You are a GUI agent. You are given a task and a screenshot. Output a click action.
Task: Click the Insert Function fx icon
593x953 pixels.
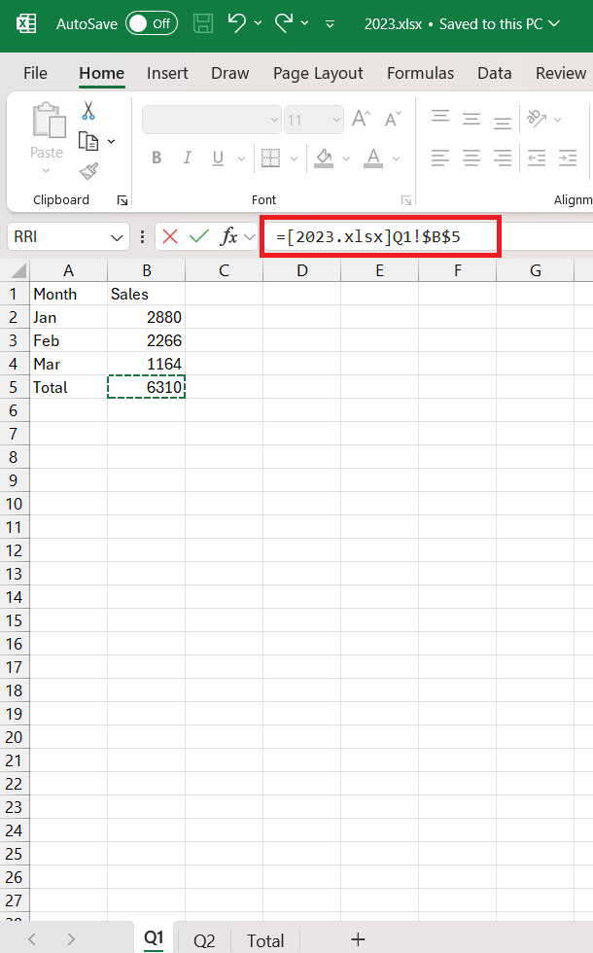[228, 236]
